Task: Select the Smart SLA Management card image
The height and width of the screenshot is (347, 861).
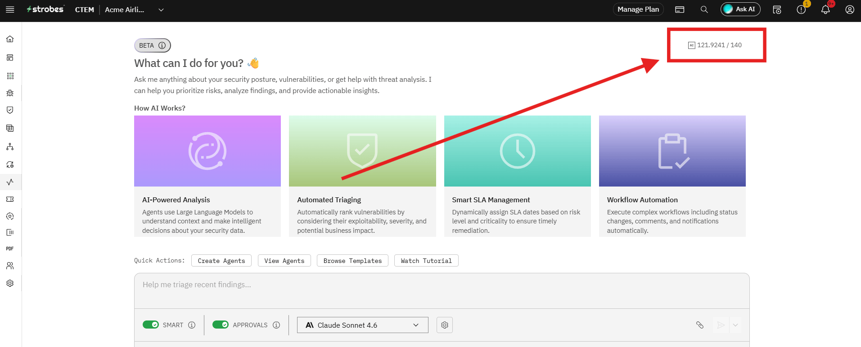Action: coord(518,151)
